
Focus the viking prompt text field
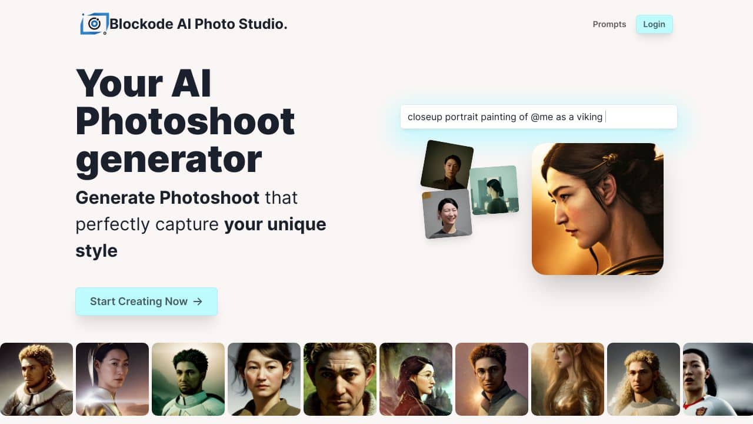(x=539, y=117)
